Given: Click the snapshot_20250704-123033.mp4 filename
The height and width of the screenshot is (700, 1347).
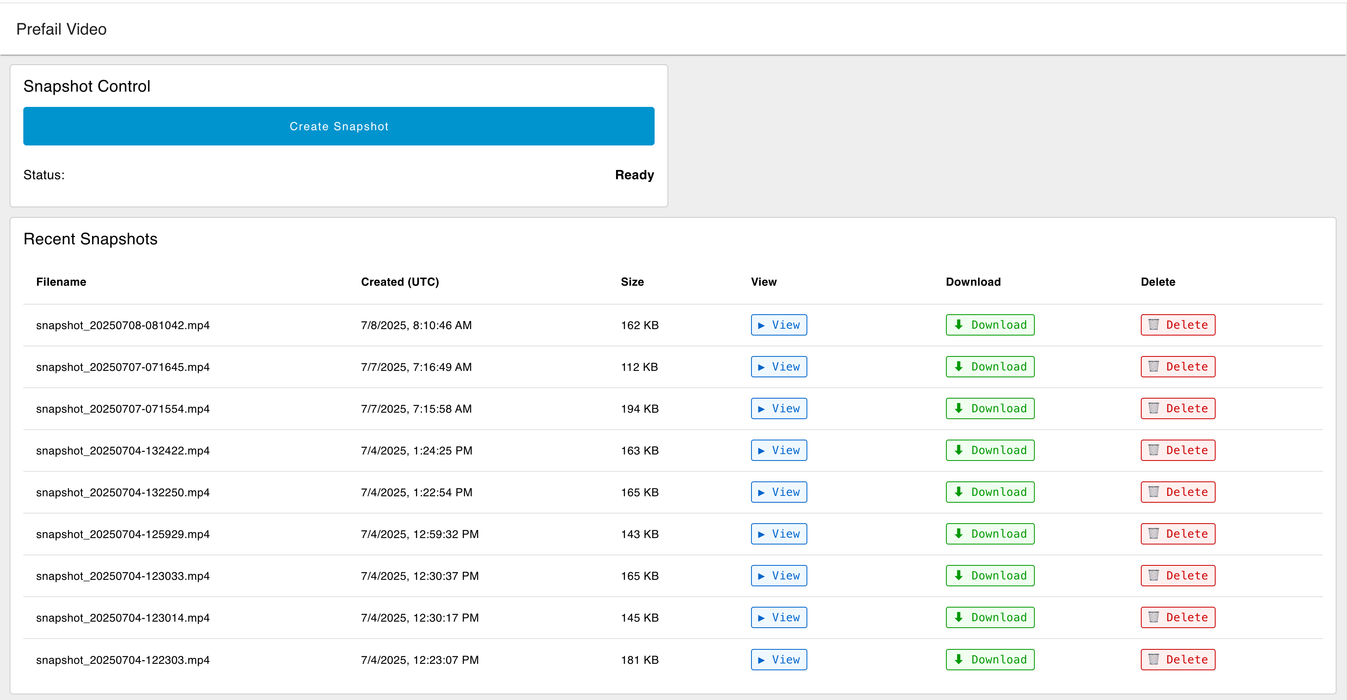Looking at the screenshot, I should pos(122,575).
